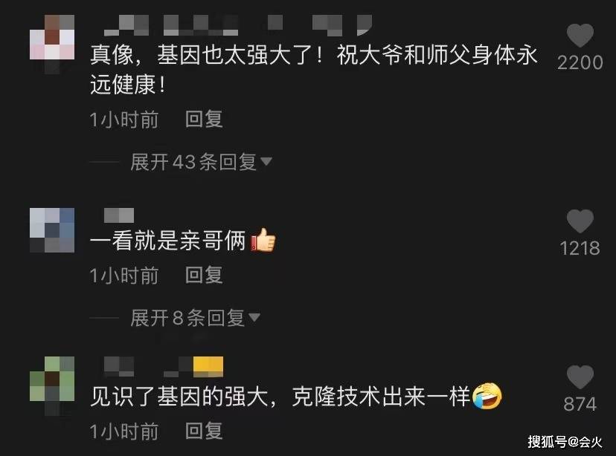This screenshot has width=616, height=456.
Task: Click the arrow next to 展开8条回复
Action: point(254,317)
